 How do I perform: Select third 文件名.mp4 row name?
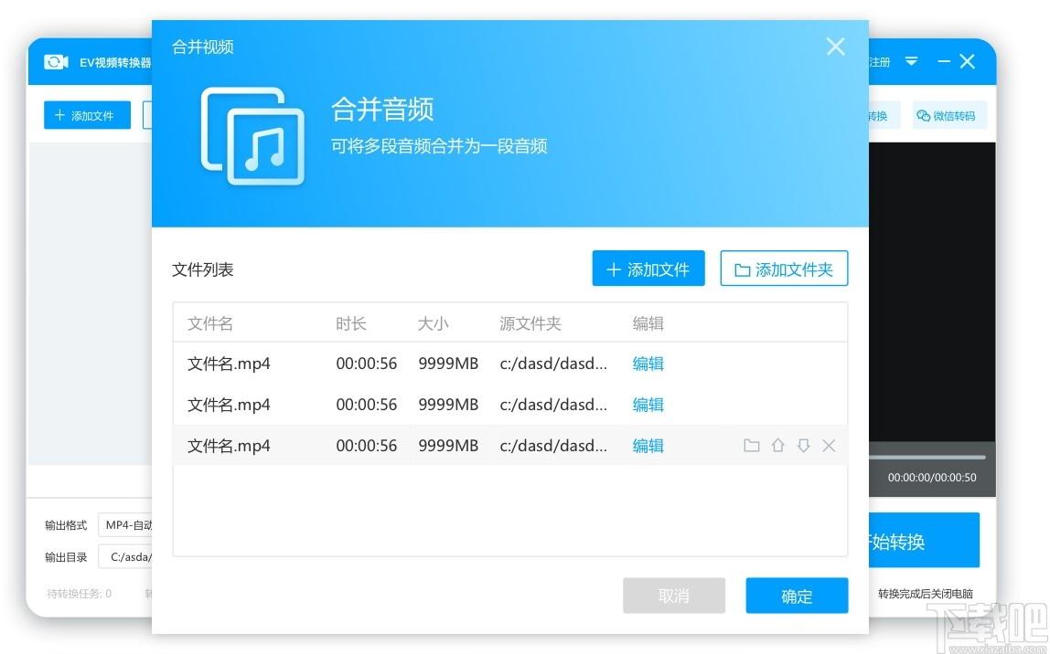(229, 446)
